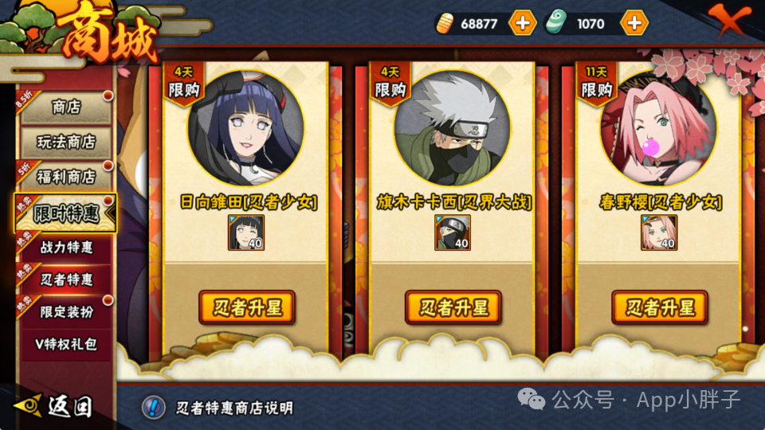
Task: Open 福利商店 tab
Action: [x=66, y=177]
